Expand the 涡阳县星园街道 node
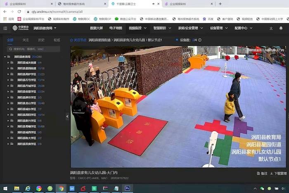 coord(8,69)
